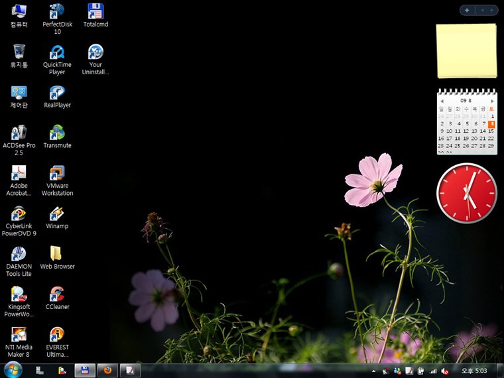Open the Windows Start menu

(13, 369)
